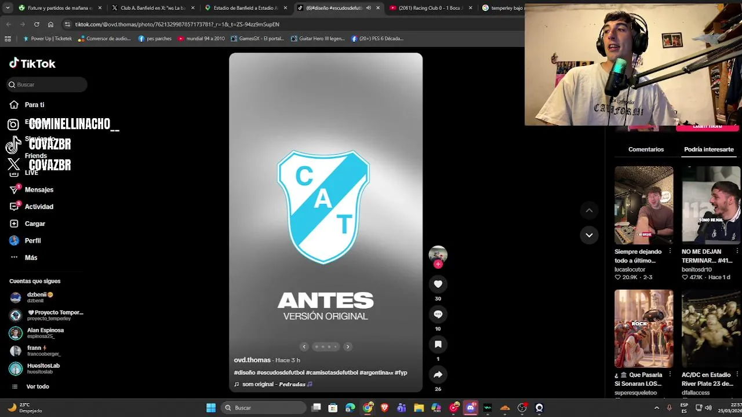The image size is (742, 417).
Task: Share the post with arrow icon
Action: pyautogui.click(x=438, y=375)
